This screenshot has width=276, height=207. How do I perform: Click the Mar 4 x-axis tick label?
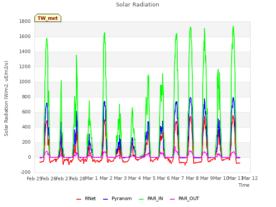(135, 178)
